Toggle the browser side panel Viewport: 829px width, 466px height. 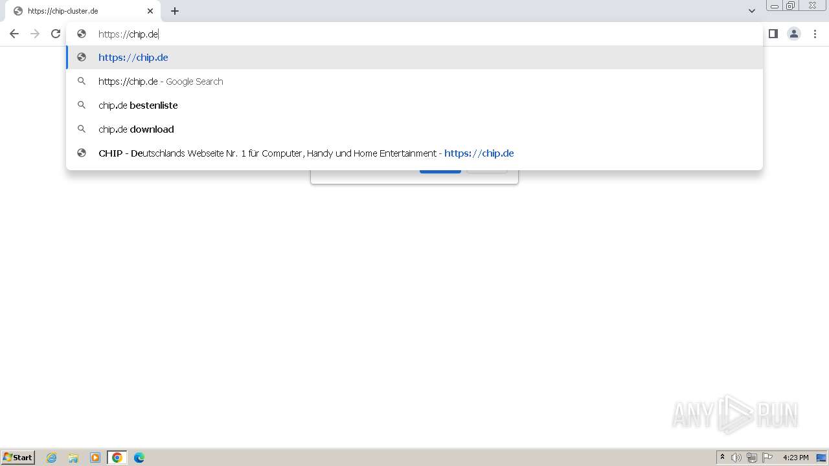773,34
